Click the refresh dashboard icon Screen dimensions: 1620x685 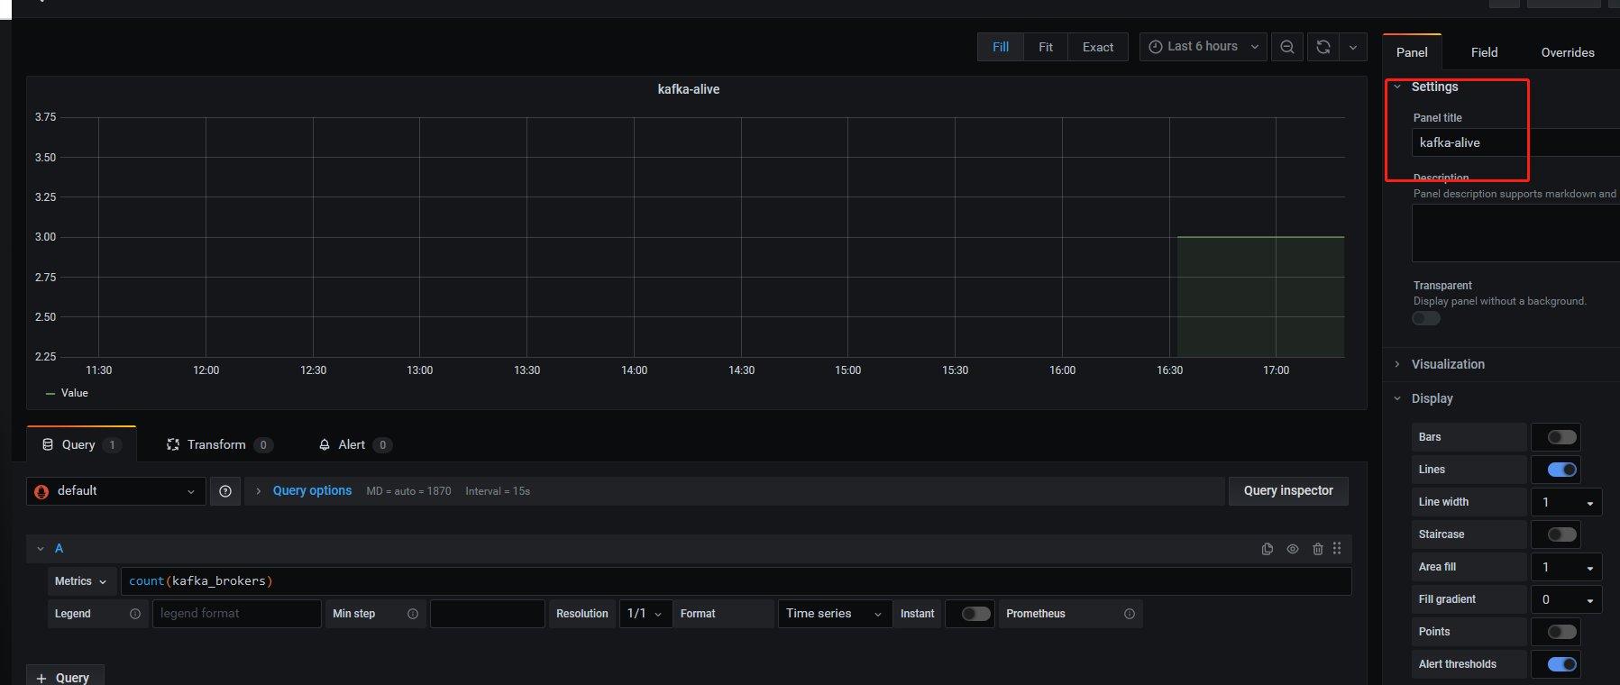click(x=1323, y=47)
